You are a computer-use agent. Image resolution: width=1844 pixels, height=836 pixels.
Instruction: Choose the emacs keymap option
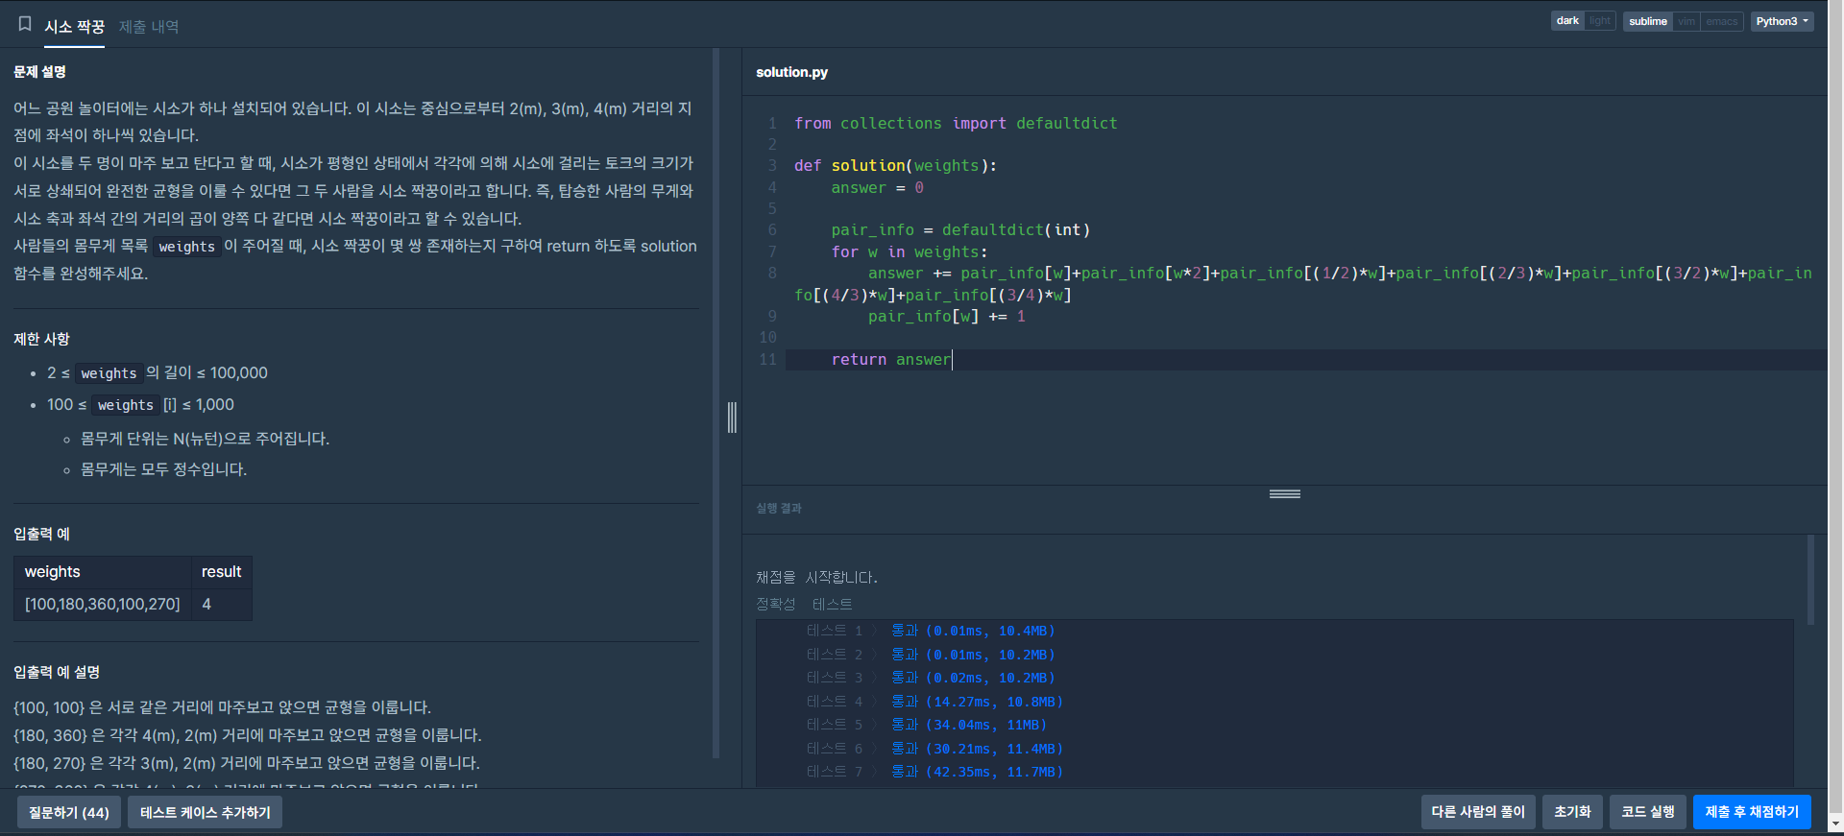pos(1722,21)
